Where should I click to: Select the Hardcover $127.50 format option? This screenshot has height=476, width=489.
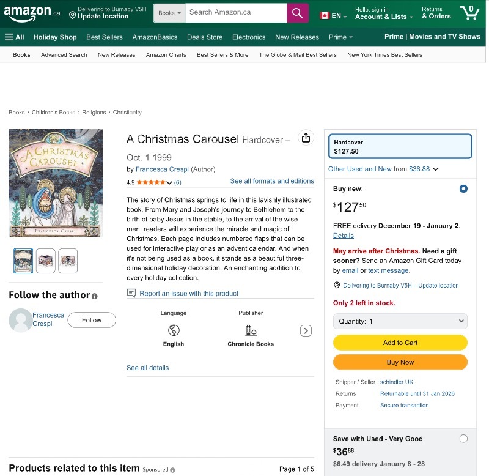click(x=400, y=147)
